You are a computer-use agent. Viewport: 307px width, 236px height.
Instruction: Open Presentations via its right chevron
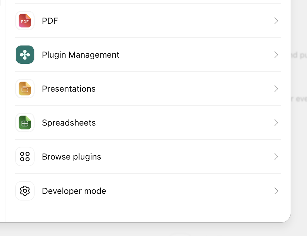coord(276,89)
